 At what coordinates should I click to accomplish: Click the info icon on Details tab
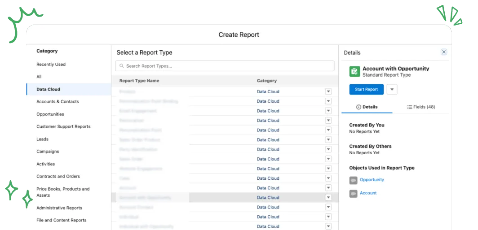[358, 107]
